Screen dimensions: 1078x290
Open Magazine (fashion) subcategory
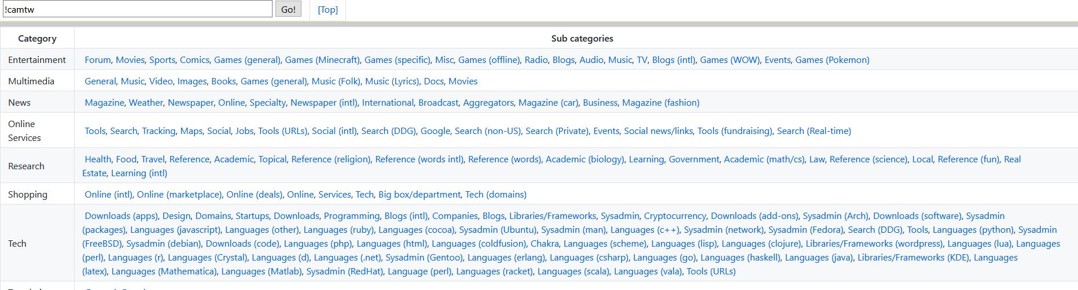pos(660,103)
